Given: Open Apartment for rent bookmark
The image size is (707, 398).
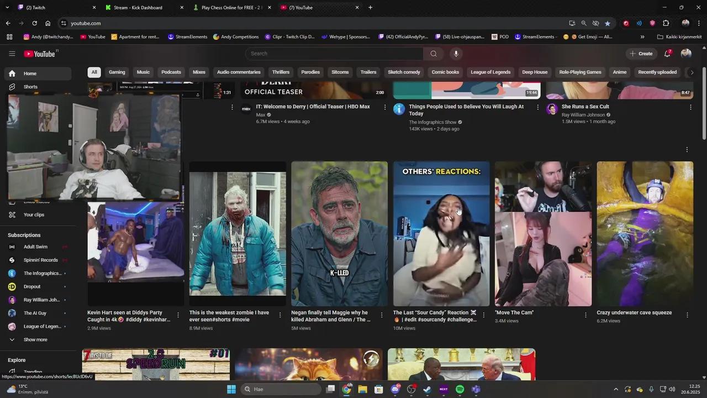Looking at the screenshot, I should pyautogui.click(x=136, y=37).
